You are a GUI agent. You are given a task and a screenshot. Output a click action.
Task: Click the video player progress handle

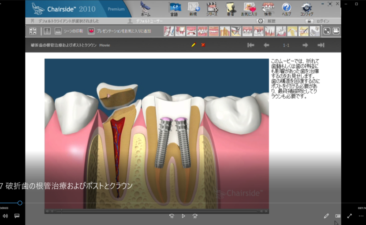pyautogui.click(x=20, y=203)
